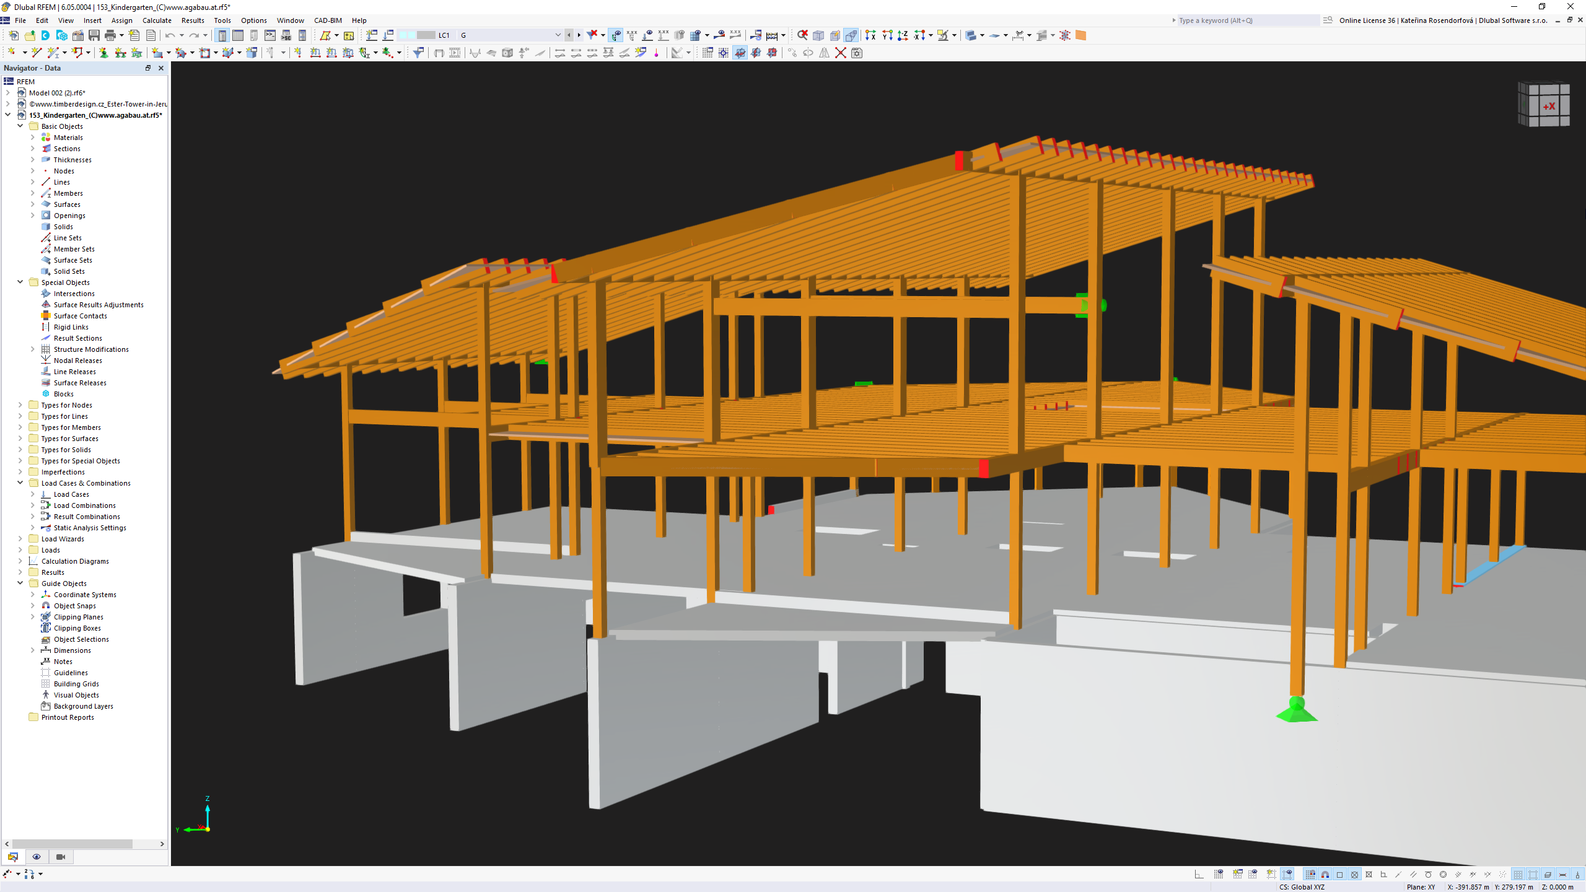
Task: Expand the Load Cases & Combinations section
Action: (x=20, y=483)
